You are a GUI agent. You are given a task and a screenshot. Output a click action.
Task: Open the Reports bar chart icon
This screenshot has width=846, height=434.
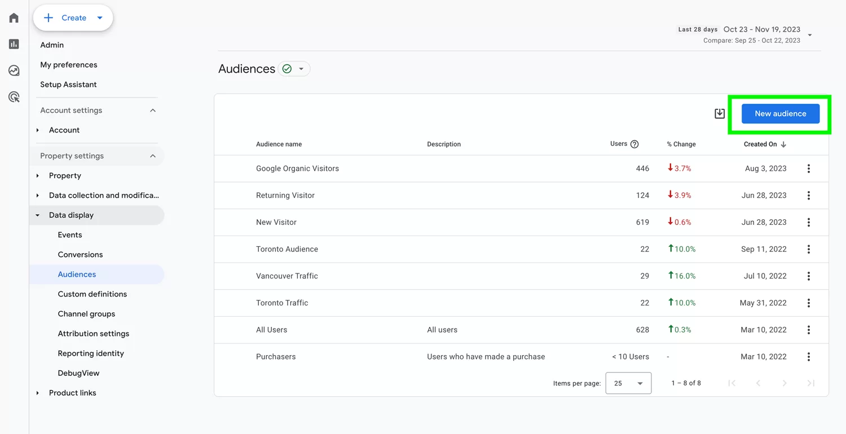(x=14, y=44)
